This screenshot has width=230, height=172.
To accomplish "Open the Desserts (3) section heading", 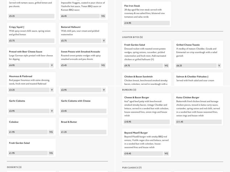I will (x=14, y=167).
